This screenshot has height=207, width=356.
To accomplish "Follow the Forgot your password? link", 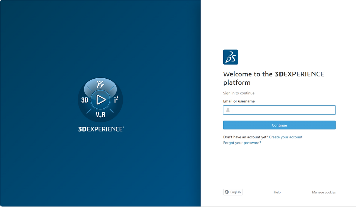I will [x=242, y=143].
